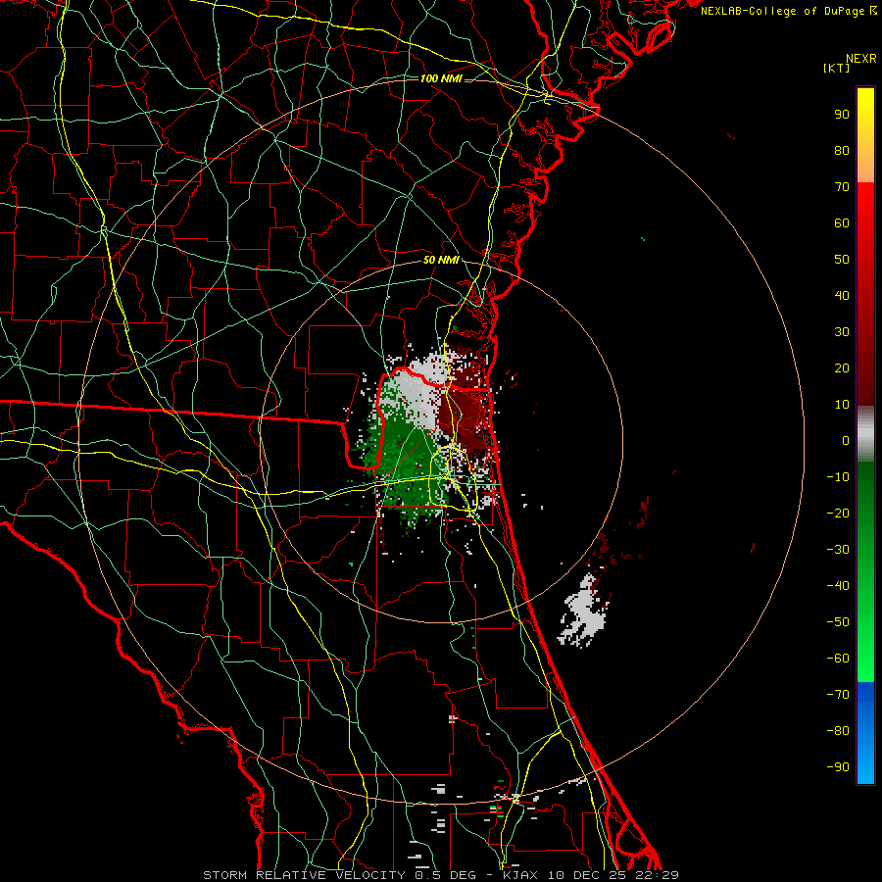Click the positive 60 scale value

[842, 222]
